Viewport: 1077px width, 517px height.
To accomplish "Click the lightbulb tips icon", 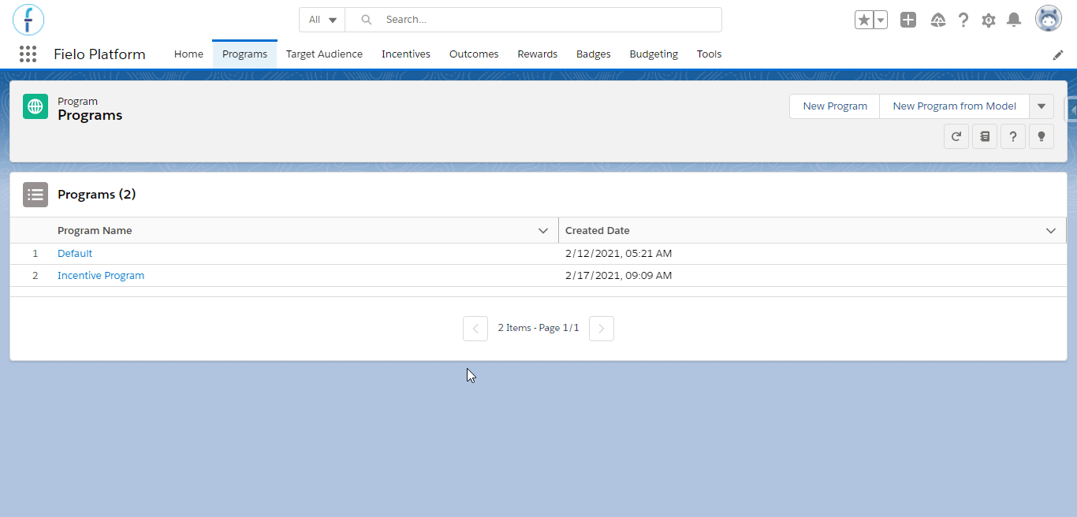I will 1042,136.
